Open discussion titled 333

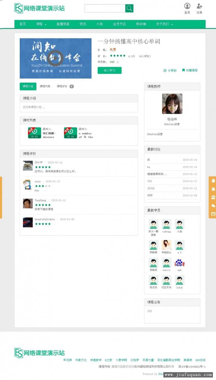click(x=150, y=181)
